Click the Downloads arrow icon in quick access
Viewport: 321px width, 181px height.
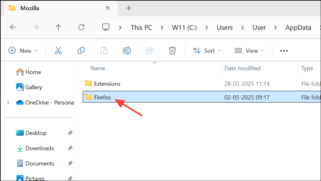tap(20, 148)
